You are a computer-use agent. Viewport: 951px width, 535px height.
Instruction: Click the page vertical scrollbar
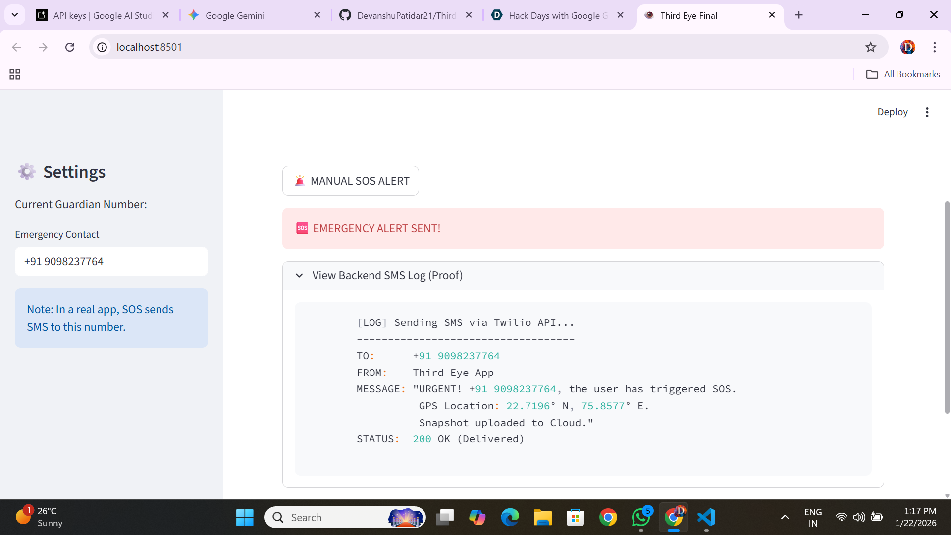(947, 307)
